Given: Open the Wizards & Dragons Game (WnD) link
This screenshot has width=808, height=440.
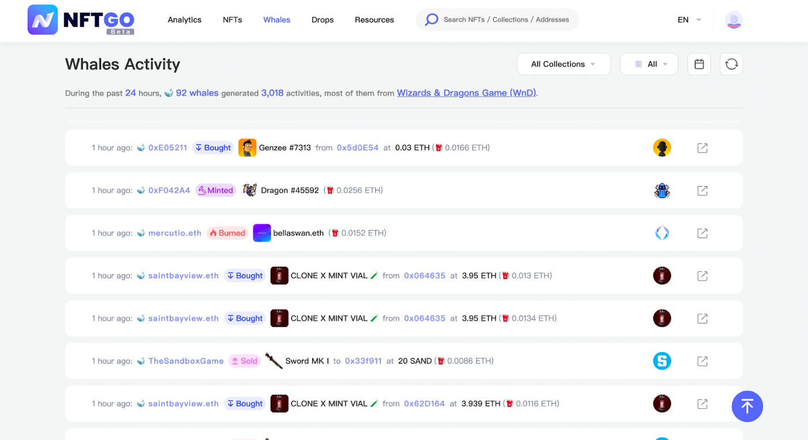Looking at the screenshot, I should (x=466, y=93).
